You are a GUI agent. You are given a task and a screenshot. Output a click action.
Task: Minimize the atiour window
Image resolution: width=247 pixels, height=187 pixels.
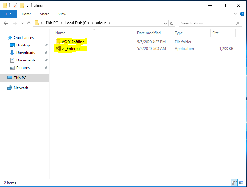[x=210, y=5]
